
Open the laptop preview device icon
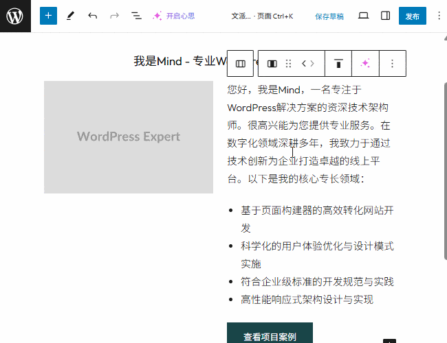point(363,16)
